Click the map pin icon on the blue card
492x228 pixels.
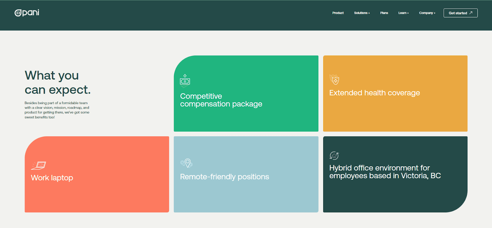pos(187,163)
